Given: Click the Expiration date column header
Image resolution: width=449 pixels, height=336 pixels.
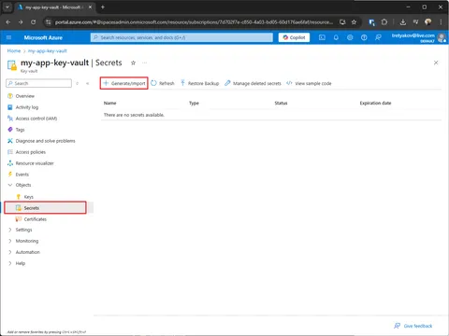Looking at the screenshot, I should [375, 103].
